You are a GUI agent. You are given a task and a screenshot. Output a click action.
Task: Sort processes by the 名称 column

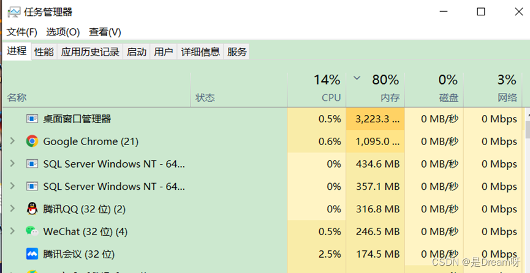(x=96, y=90)
